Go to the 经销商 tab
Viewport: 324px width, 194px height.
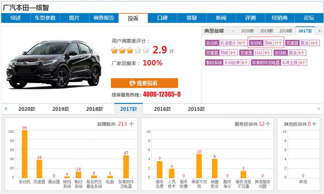click(x=280, y=18)
